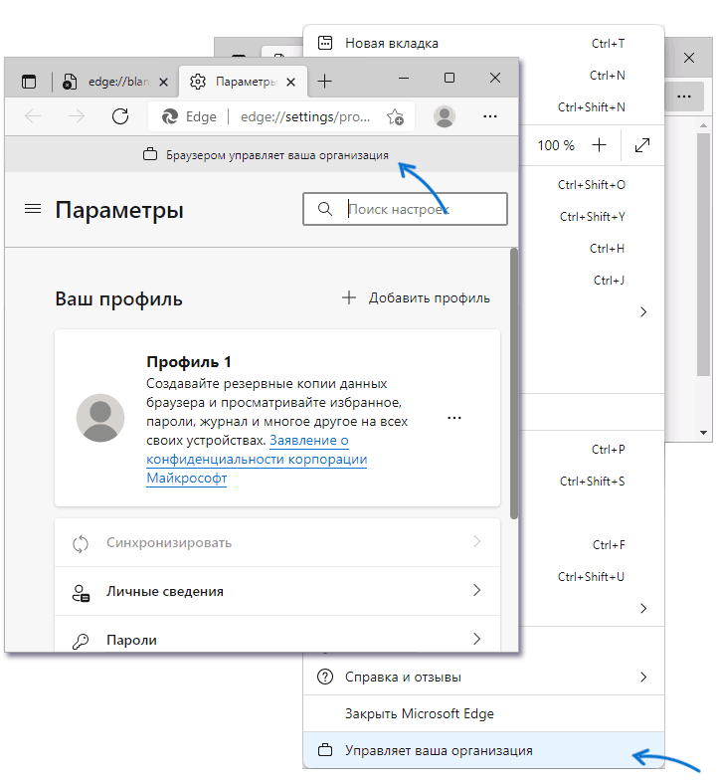This screenshot has height=780, width=718.
Task: Click Добавить профиль button
Action: [x=416, y=298]
